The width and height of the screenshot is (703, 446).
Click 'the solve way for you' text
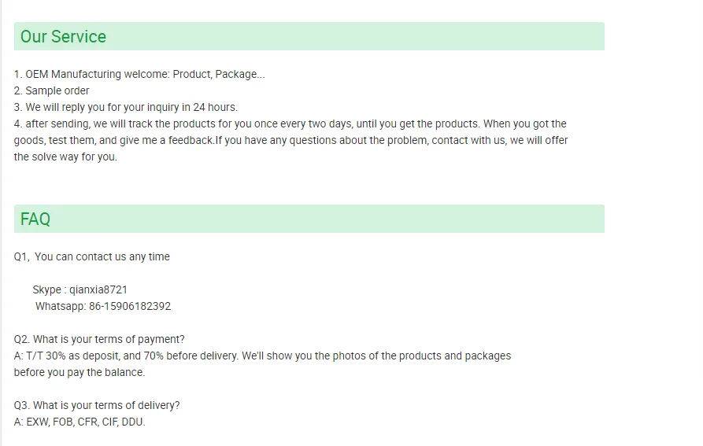click(x=65, y=157)
